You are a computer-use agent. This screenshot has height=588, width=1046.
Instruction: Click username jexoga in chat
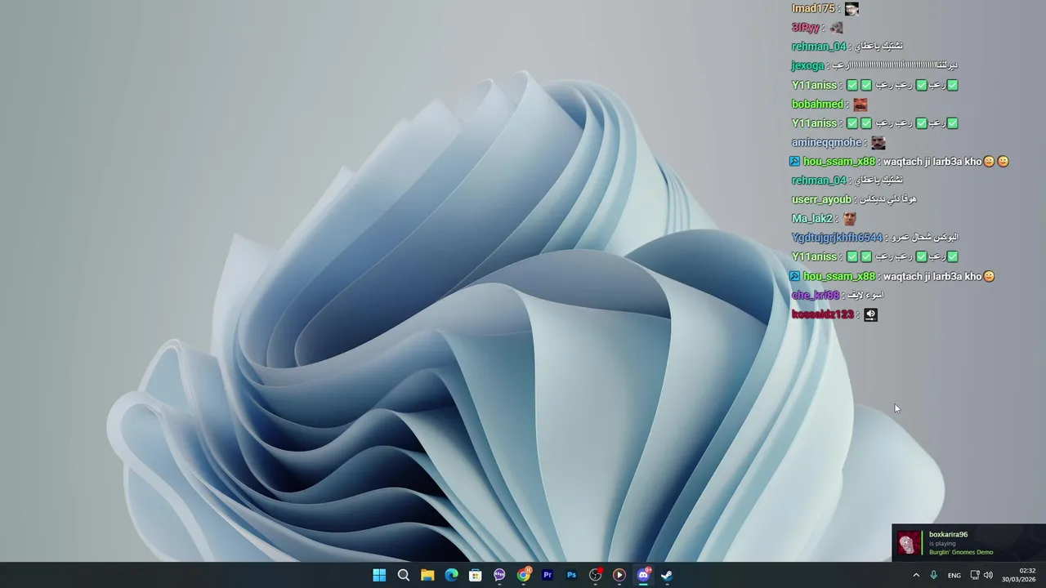(x=807, y=65)
